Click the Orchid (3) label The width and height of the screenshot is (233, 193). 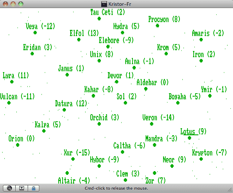(104, 118)
